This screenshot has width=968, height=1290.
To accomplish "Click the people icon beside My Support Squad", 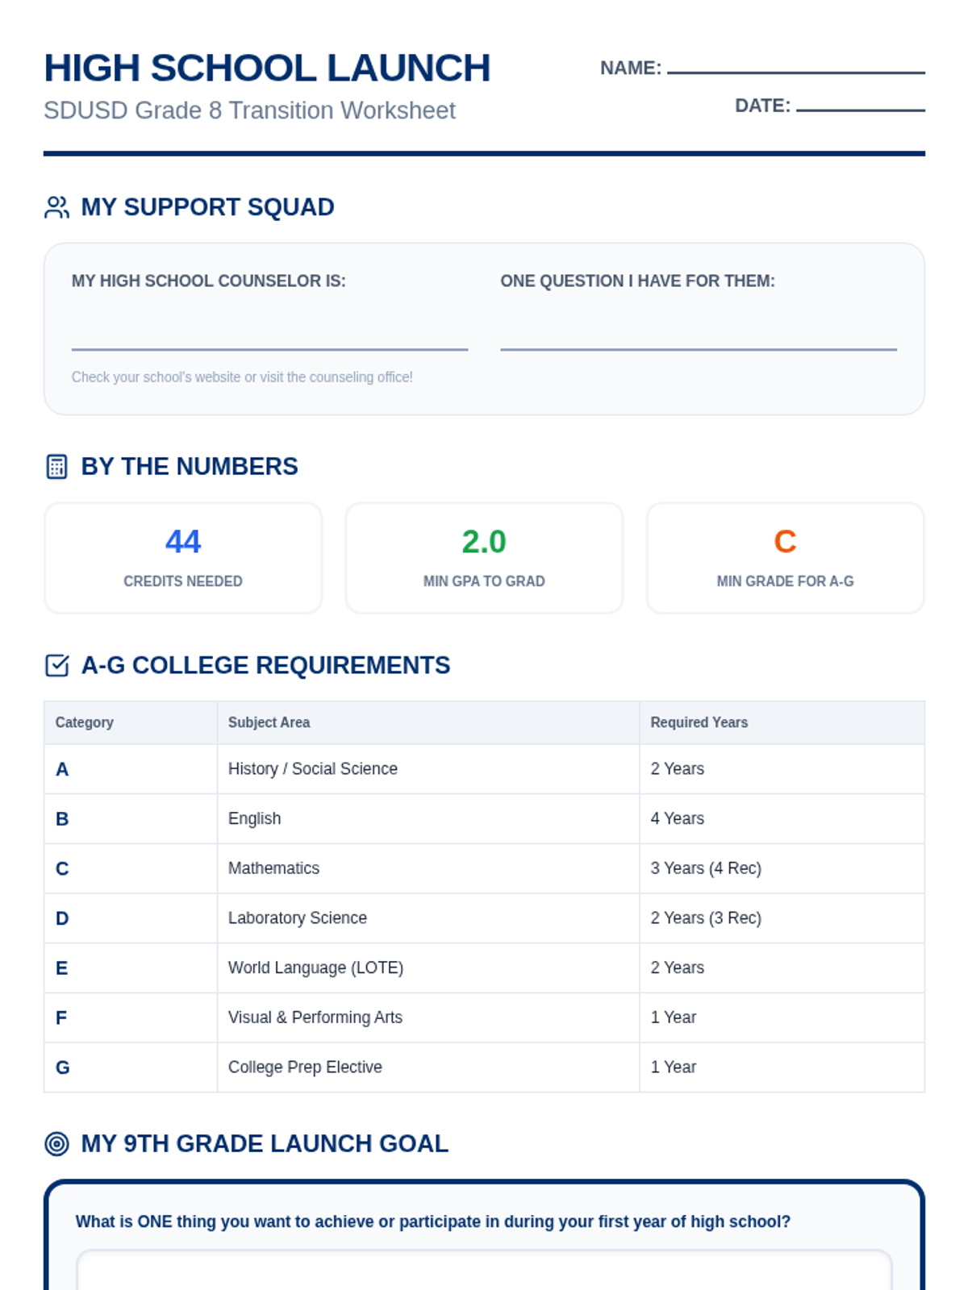I will (56, 207).
